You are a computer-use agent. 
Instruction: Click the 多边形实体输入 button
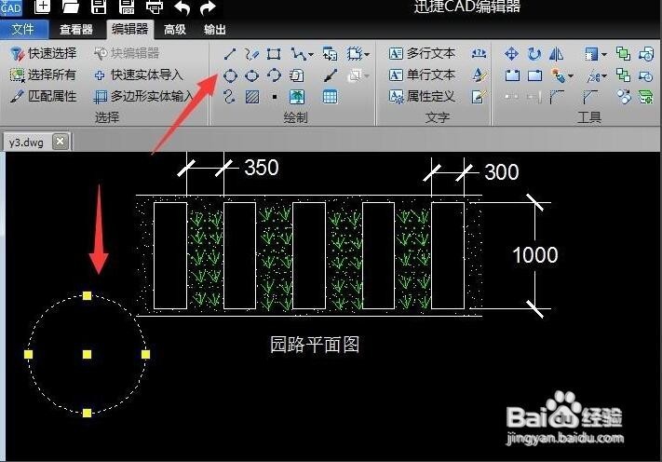[x=144, y=96]
